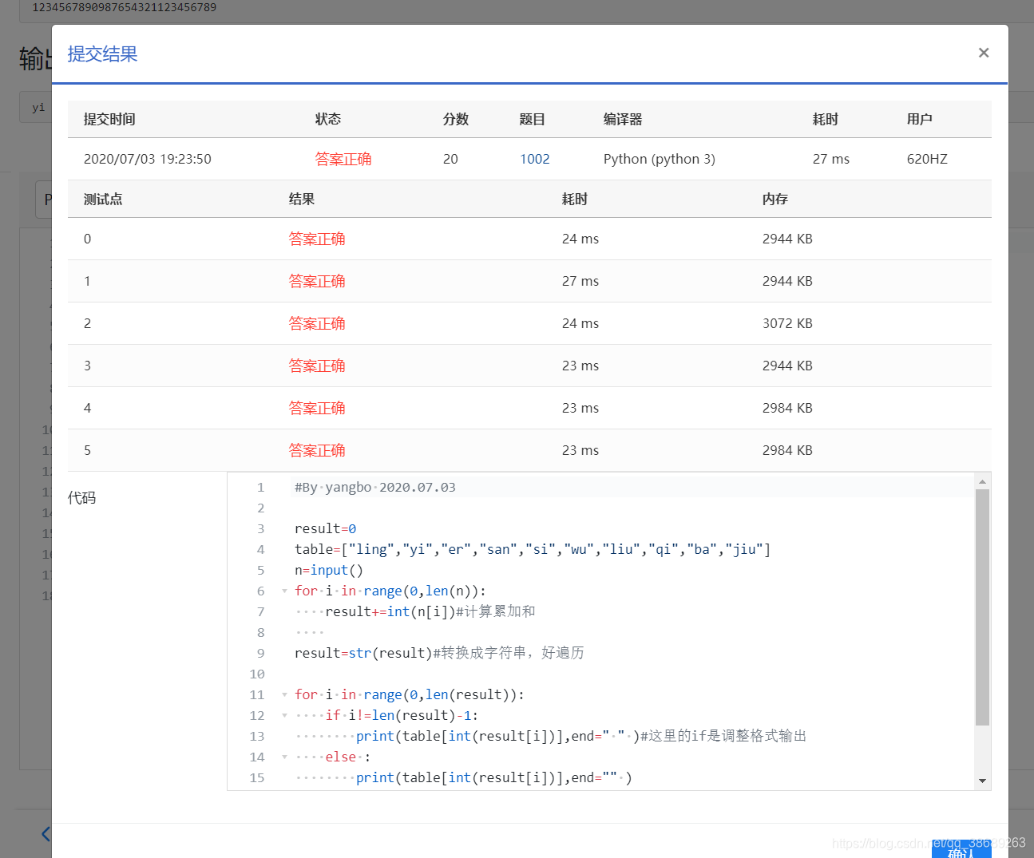Screen dimensions: 1034x858
Task: Click the 代码 label beside the code block
Action: click(x=81, y=497)
